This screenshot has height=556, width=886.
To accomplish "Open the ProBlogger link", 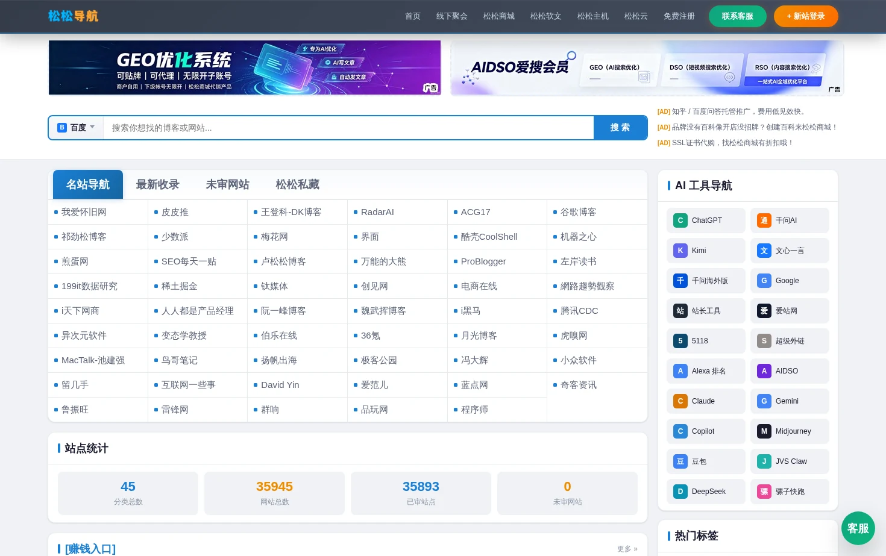I will (x=483, y=261).
